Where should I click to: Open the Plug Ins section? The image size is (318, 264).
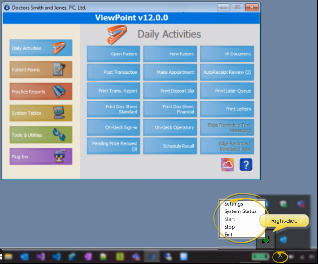point(41,157)
